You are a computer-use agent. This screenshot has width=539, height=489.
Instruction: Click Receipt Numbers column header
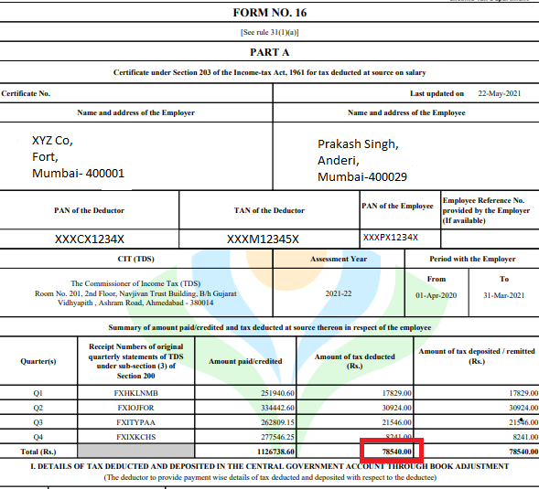(135, 361)
